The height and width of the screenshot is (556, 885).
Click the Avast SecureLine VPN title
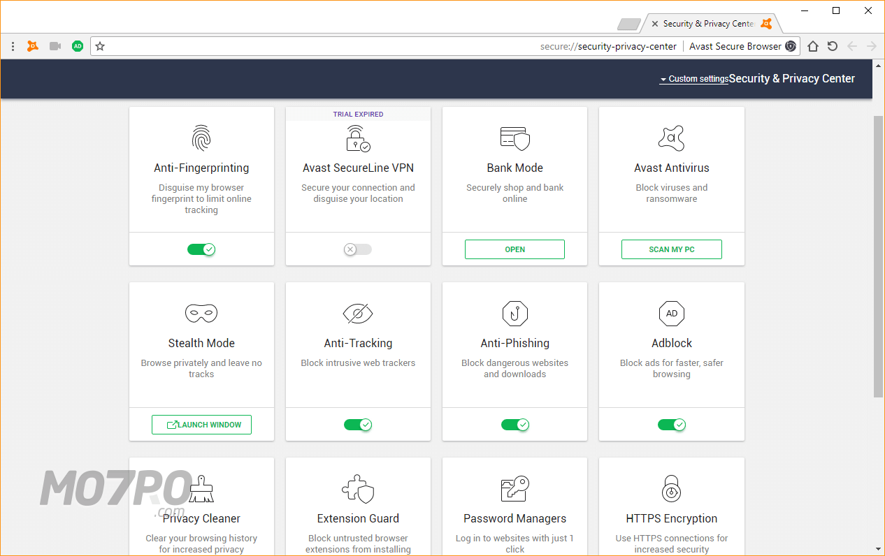click(x=358, y=168)
